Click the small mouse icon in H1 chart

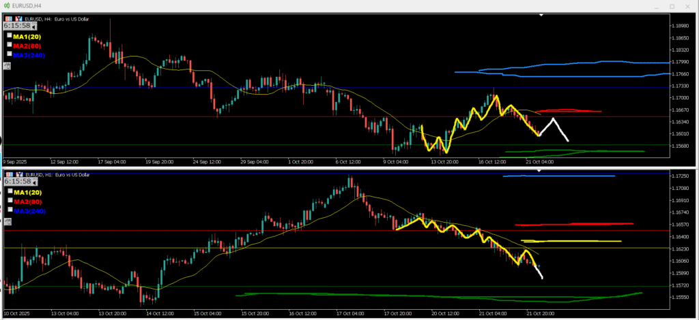point(7,223)
